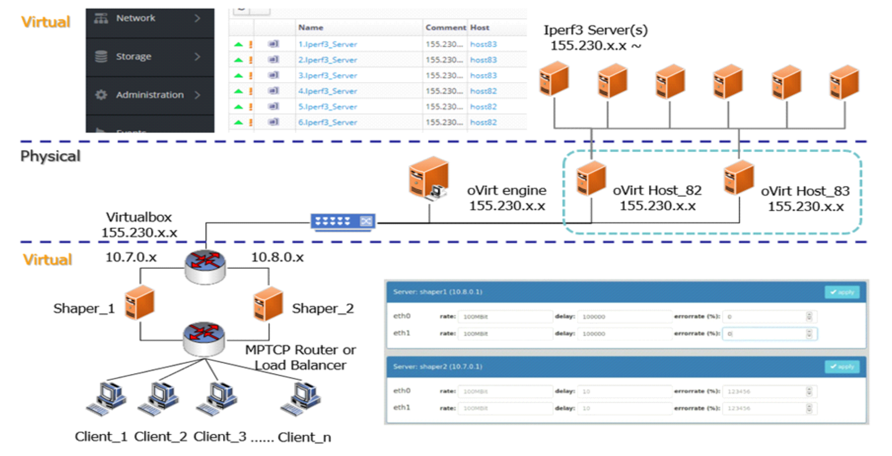The height and width of the screenshot is (456, 892).
Task: Apply settings for shaper1 server
Action: coord(842,292)
